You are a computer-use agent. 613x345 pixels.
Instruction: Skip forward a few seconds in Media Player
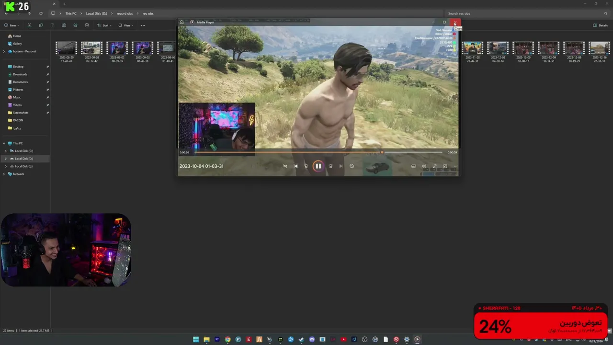pyautogui.click(x=330, y=166)
